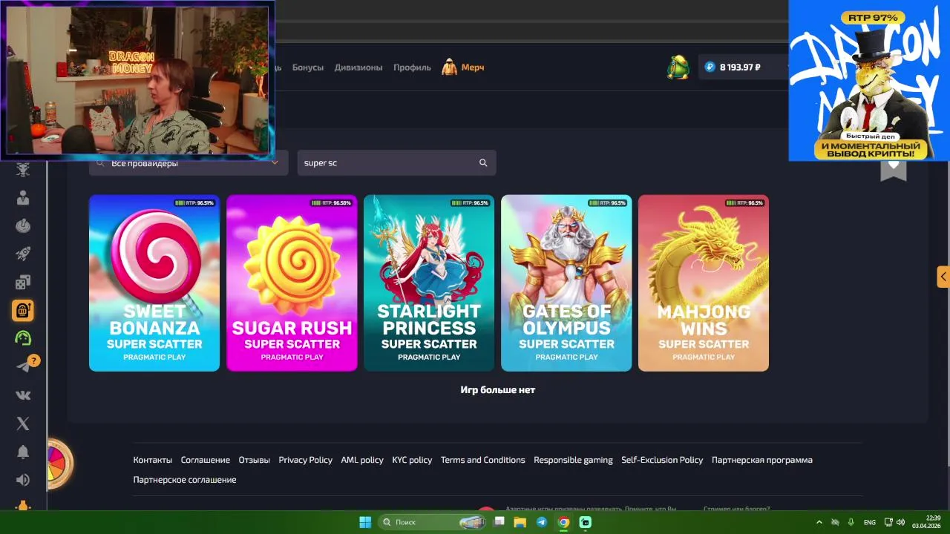Show hidden system tray icons chevron
Viewport: 950px width, 534px height.
pos(819,522)
